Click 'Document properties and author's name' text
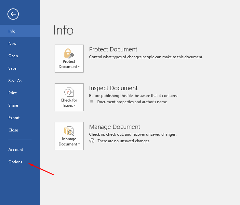Image resolution: width=240 pixels, height=205 pixels. 132,102
